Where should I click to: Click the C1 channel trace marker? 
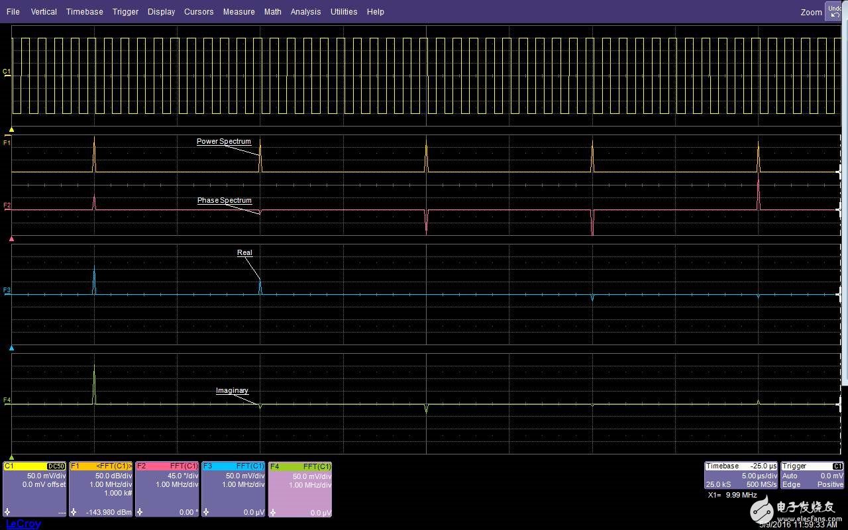click(7, 72)
